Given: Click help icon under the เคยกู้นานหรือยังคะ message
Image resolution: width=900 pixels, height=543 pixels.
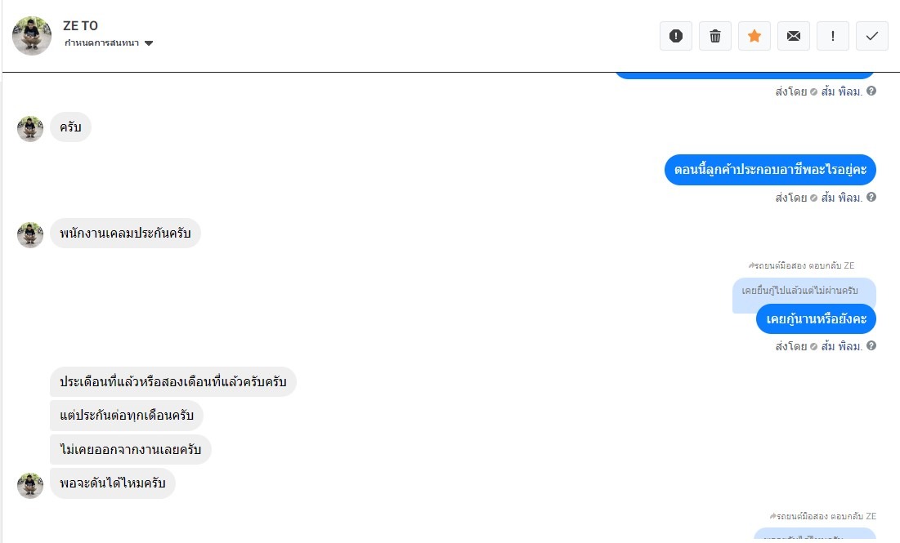Looking at the screenshot, I should pos(871,346).
